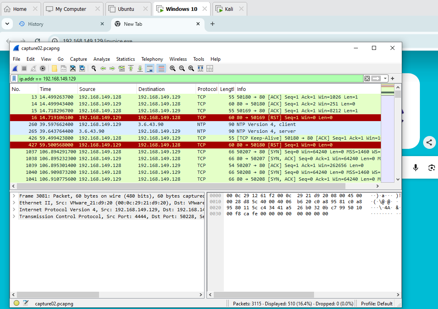Zoom out the packet text
Image resolution: width=438 pixels, height=309 pixels.
(182, 68)
